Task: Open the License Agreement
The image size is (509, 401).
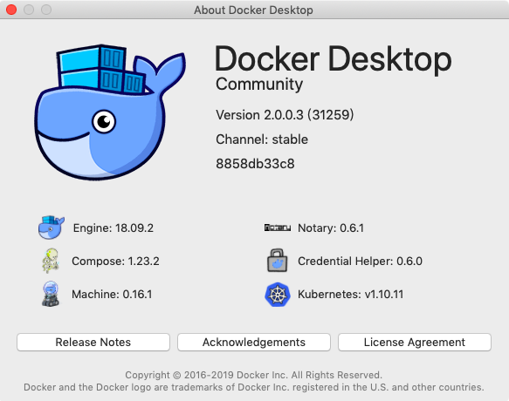Action: click(x=414, y=342)
